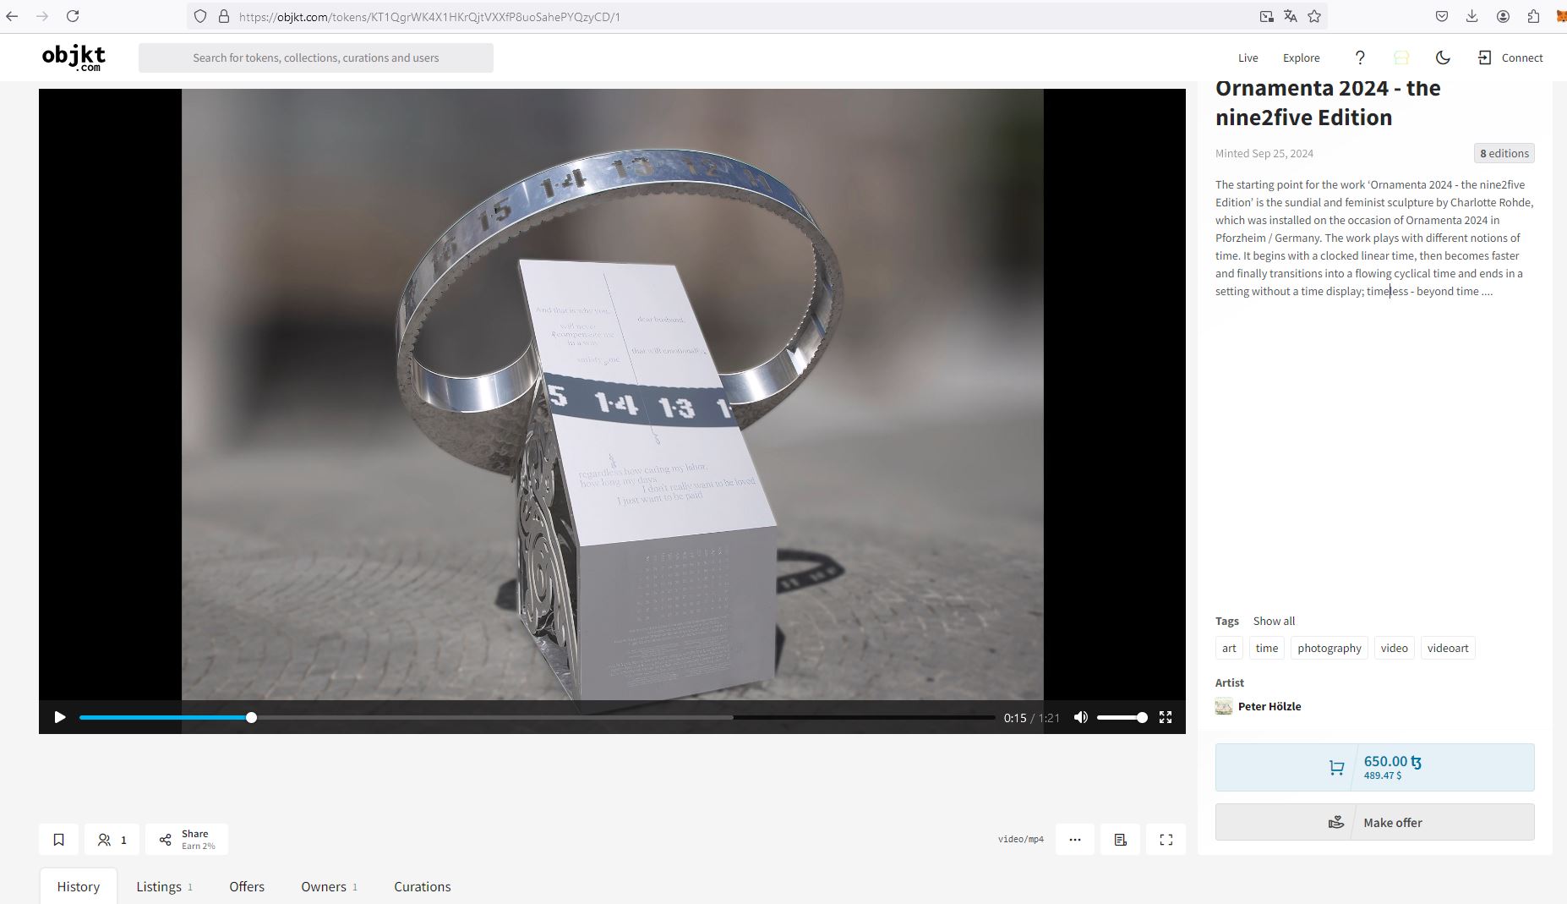The width and height of the screenshot is (1567, 904).
Task: Click Connect to link a wallet
Action: point(1510,58)
